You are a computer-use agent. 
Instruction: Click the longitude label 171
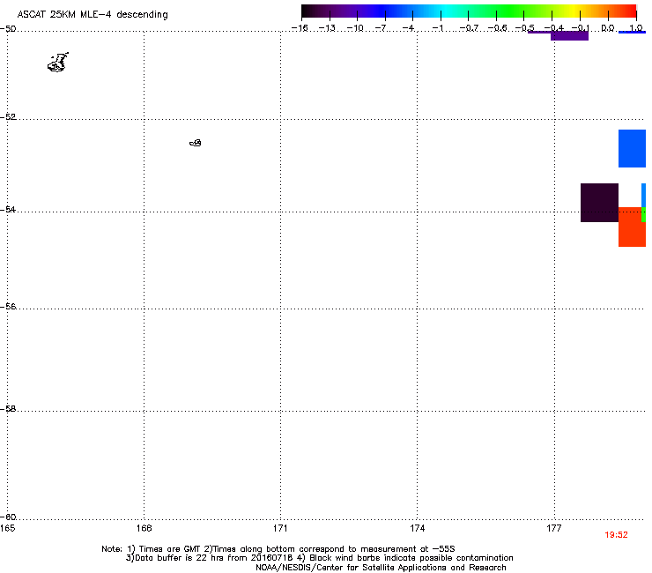[x=280, y=528]
